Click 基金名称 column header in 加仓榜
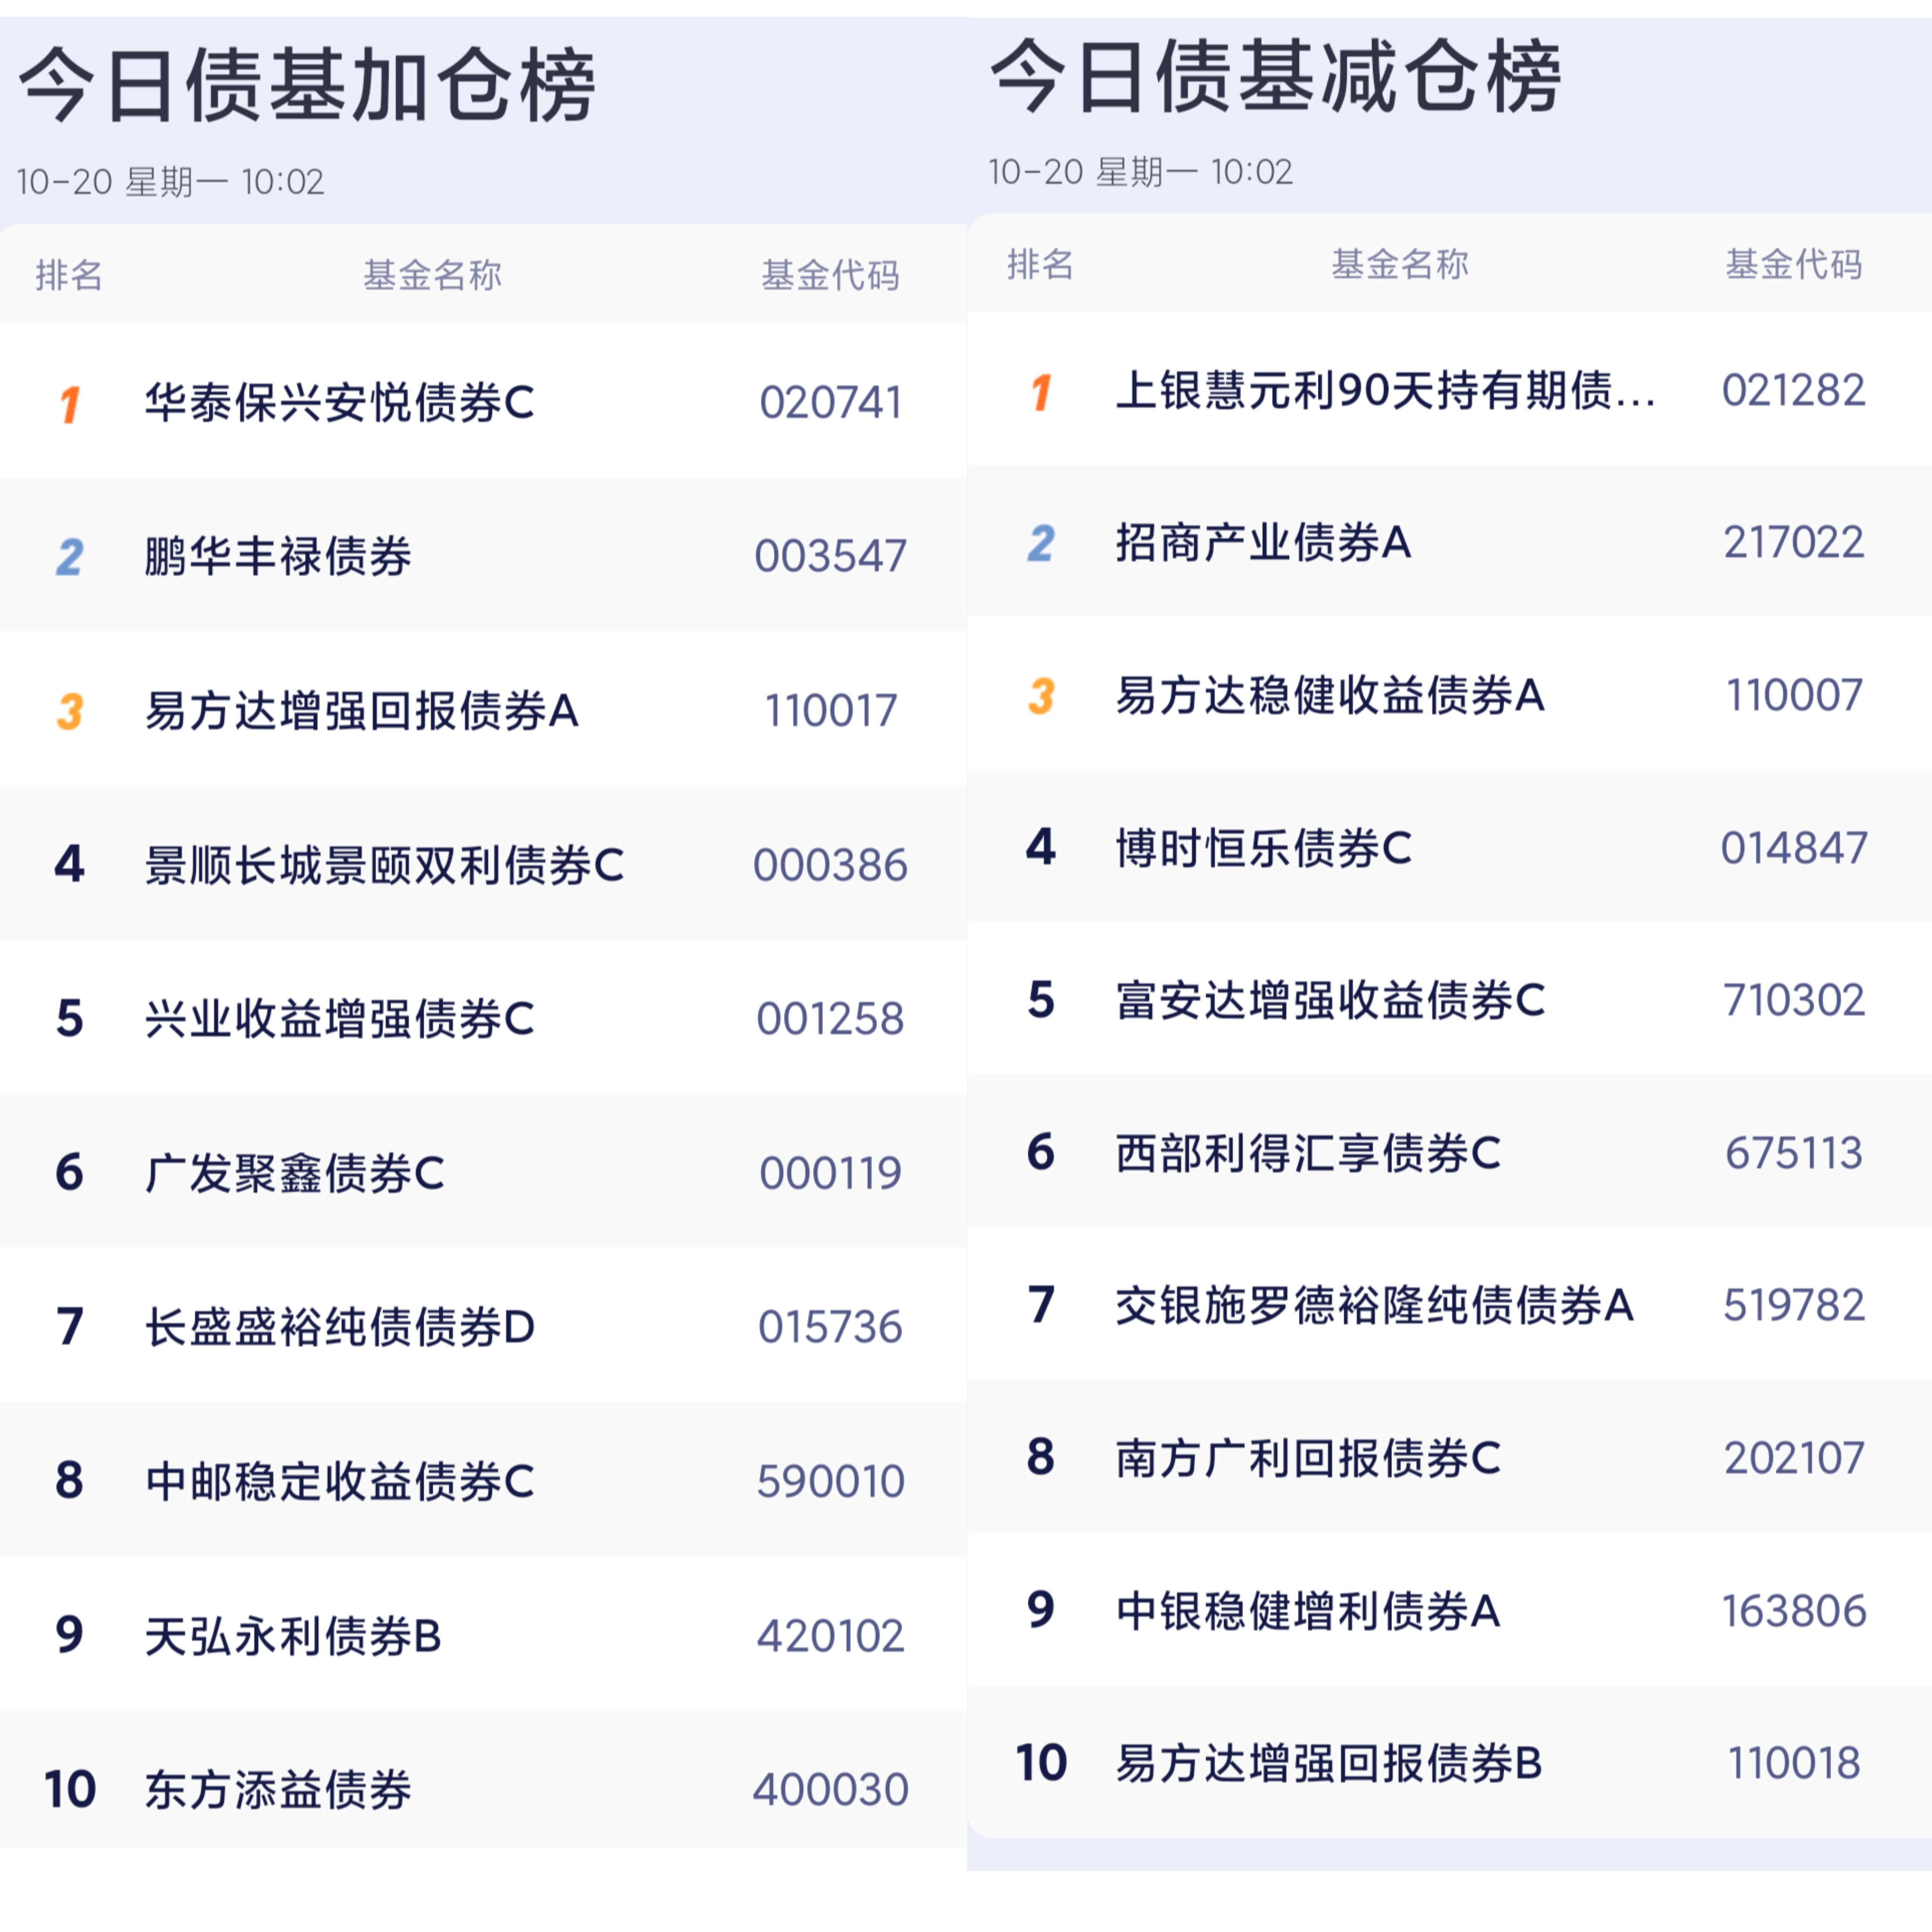The width and height of the screenshot is (1932, 1932). tap(432, 275)
